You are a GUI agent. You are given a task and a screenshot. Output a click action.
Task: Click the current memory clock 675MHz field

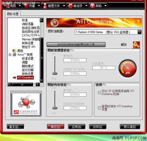(75, 108)
